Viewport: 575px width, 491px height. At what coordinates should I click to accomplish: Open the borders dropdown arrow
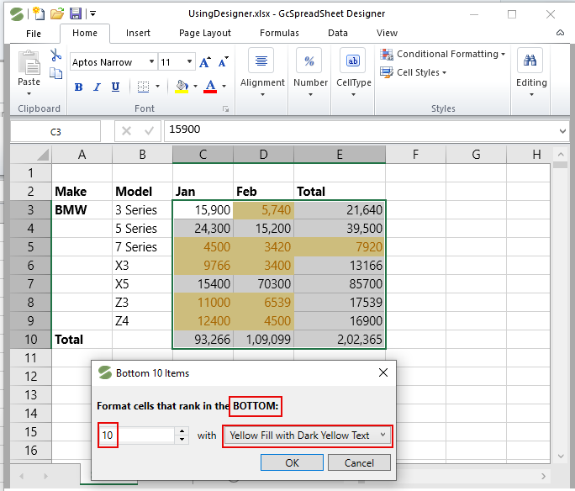pyautogui.click(x=158, y=87)
